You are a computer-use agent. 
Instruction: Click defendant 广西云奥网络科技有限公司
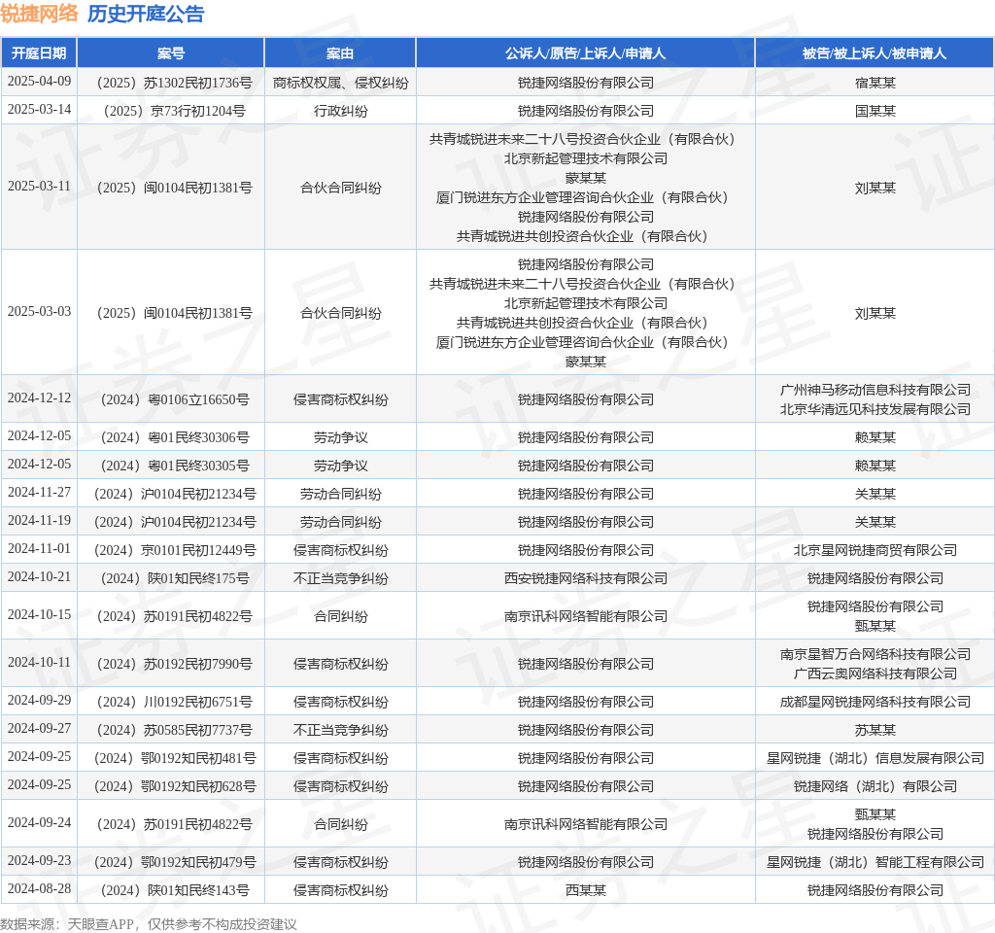point(875,674)
